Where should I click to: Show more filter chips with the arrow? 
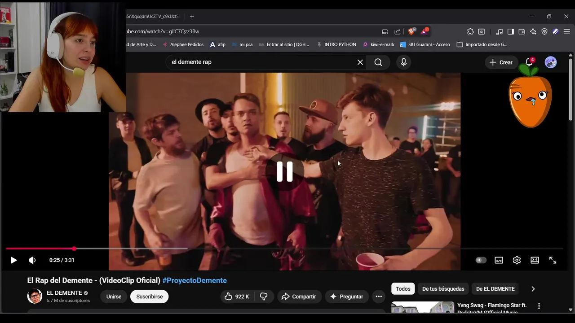click(x=533, y=289)
